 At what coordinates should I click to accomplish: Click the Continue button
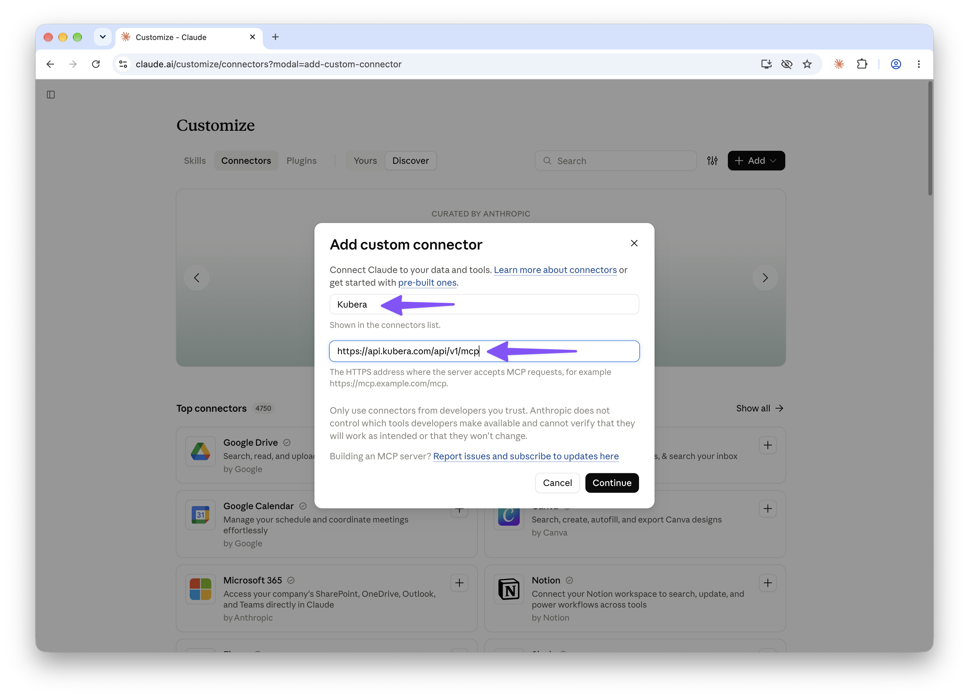click(x=612, y=483)
